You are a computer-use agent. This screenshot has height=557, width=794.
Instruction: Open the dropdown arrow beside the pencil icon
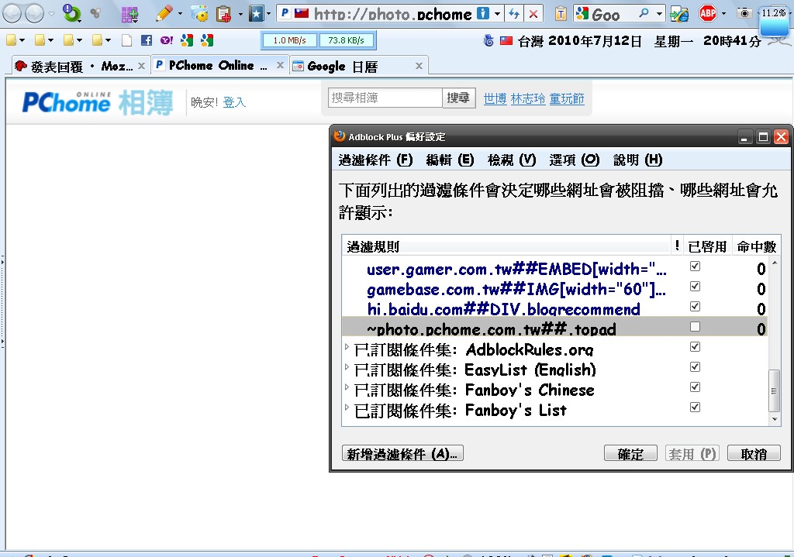click(180, 14)
